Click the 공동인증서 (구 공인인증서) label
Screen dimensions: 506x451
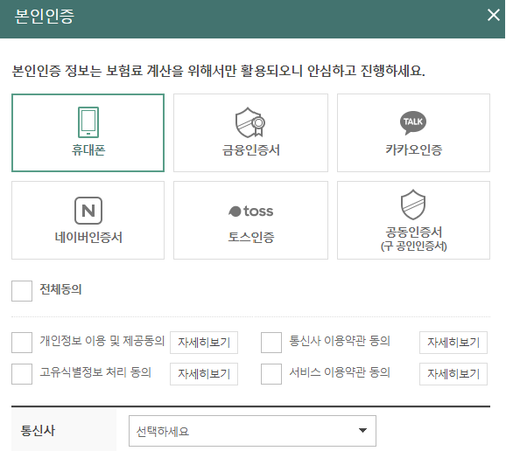[x=413, y=239]
